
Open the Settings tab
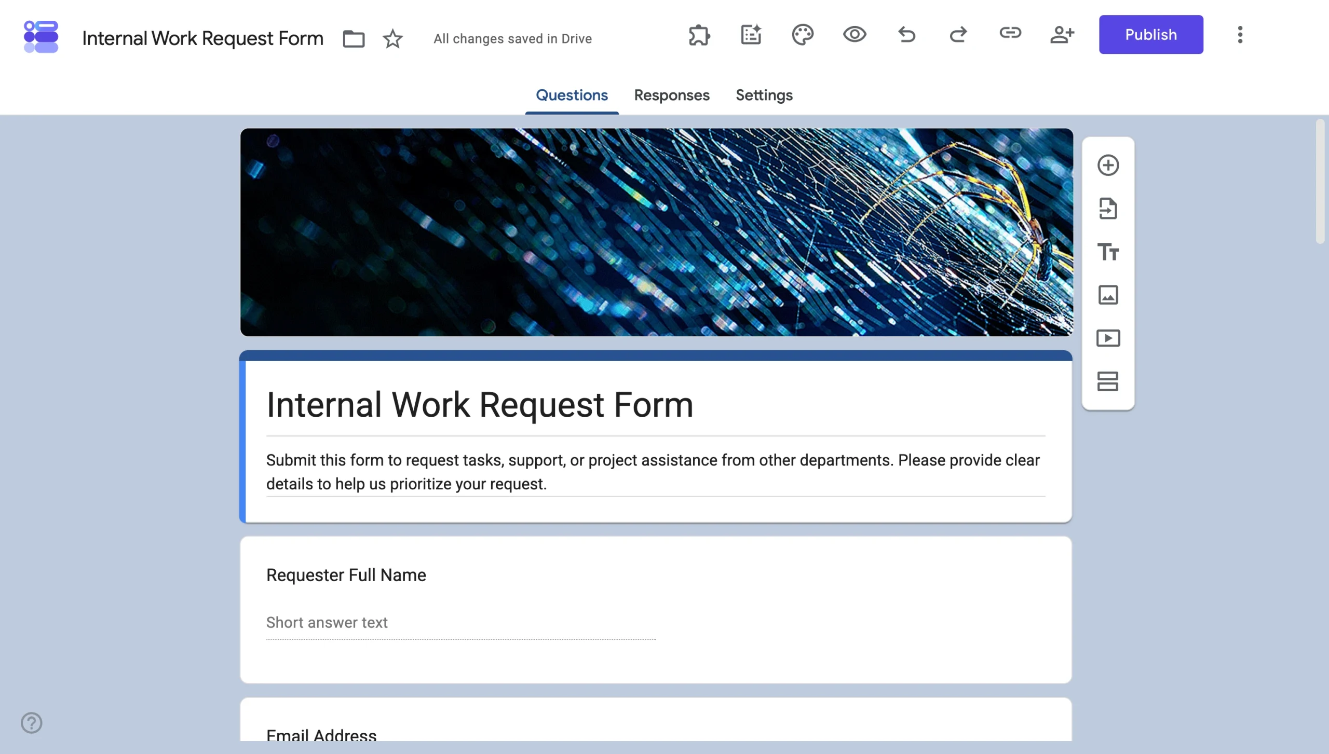pos(764,95)
